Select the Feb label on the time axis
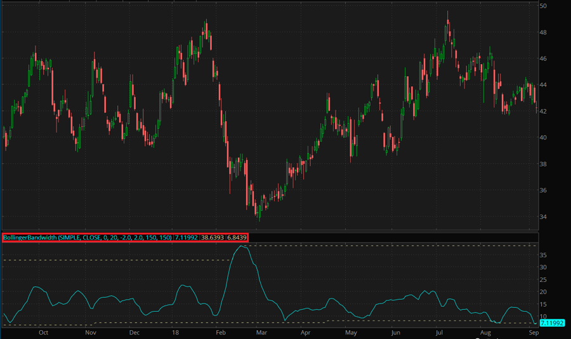Image resolution: width=571 pixels, height=339 pixels. (x=221, y=332)
